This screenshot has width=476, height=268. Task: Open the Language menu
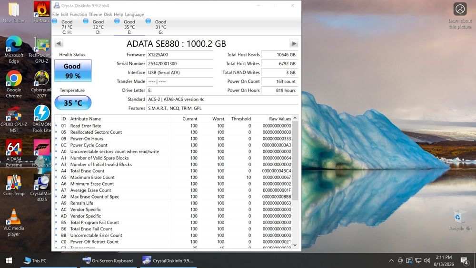click(x=135, y=14)
